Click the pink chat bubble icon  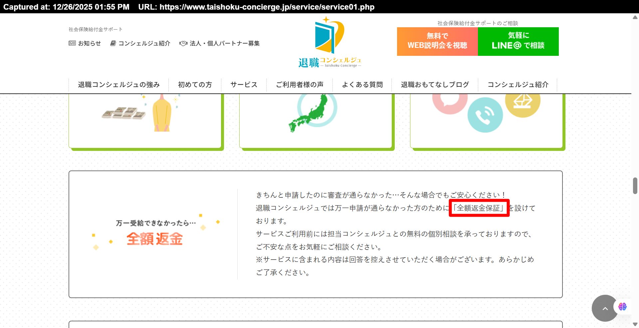pyautogui.click(x=450, y=104)
